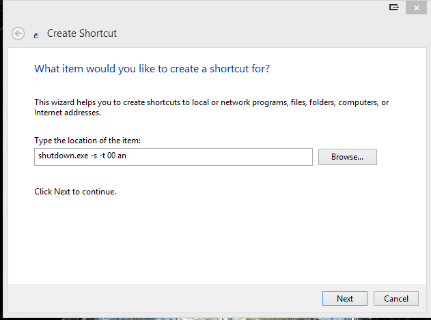This screenshot has width=431, height=320.
Task: Go back using the circular arrow button
Action: tap(18, 33)
